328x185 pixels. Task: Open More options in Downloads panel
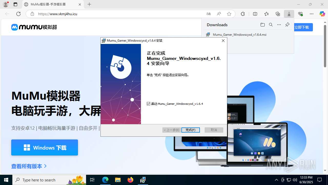[279, 25]
